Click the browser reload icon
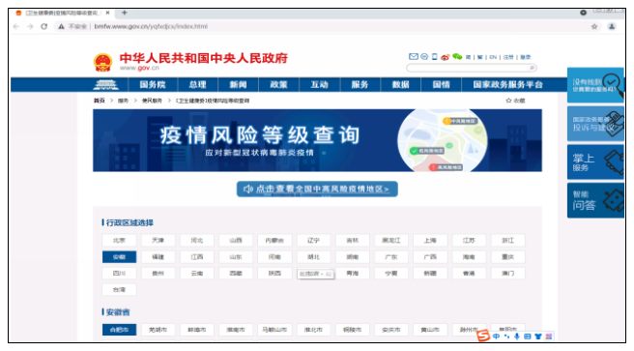The width and height of the screenshot is (634, 351). click(44, 26)
